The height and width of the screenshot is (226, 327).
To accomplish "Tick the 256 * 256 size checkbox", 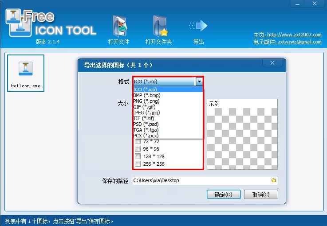I will 138,164.
